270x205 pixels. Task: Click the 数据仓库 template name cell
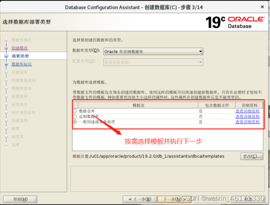point(138,111)
